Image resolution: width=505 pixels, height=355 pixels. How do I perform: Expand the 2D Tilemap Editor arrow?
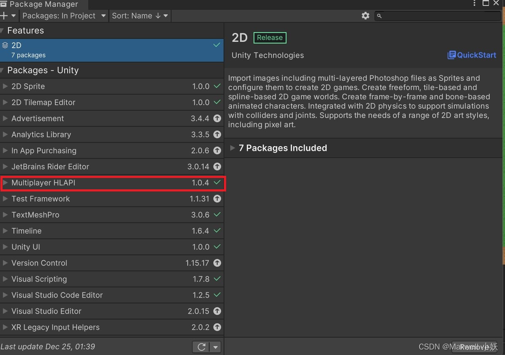tap(5, 102)
